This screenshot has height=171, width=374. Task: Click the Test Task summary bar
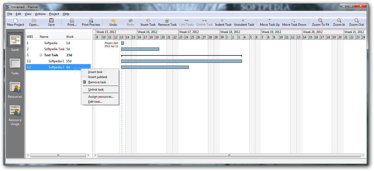(x=182, y=56)
